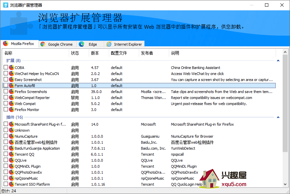
Task: Click the icon beside Microsoft SharePoint Plug-in
Action: point(11,124)
